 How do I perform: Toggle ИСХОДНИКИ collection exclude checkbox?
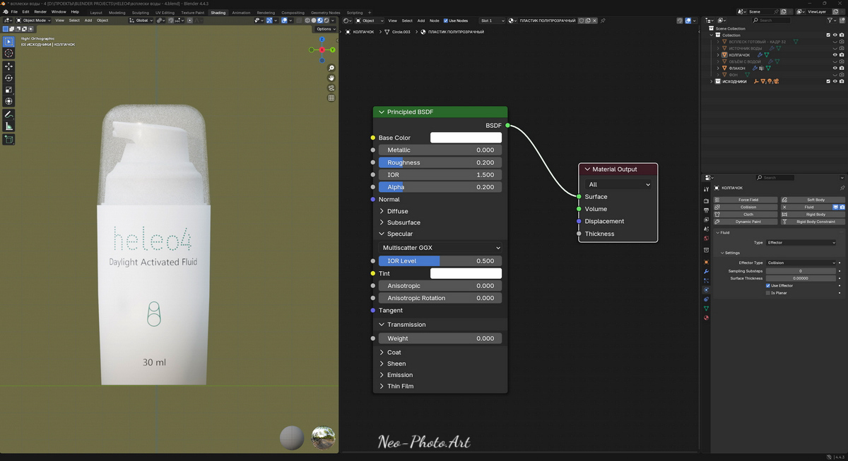[x=828, y=81]
